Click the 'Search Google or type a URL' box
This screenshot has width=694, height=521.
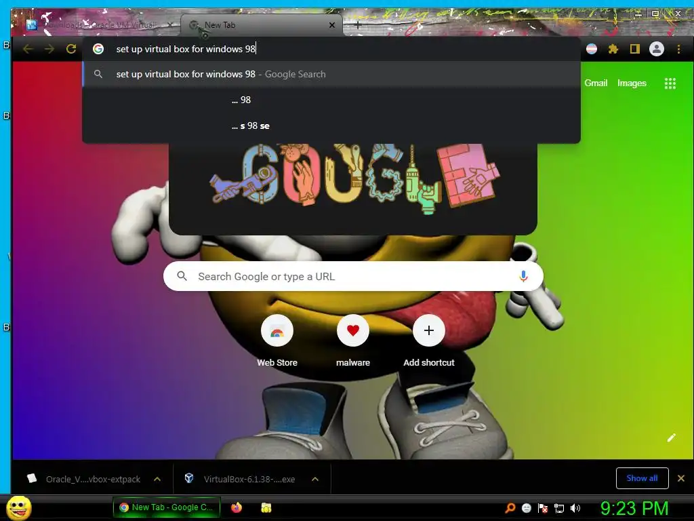tap(353, 276)
